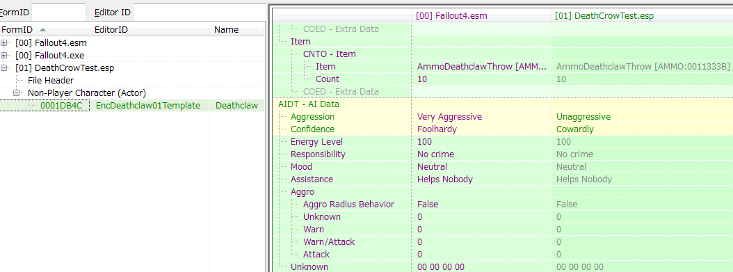Select the Count row label
The height and width of the screenshot is (272, 733).
coord(328,79)
